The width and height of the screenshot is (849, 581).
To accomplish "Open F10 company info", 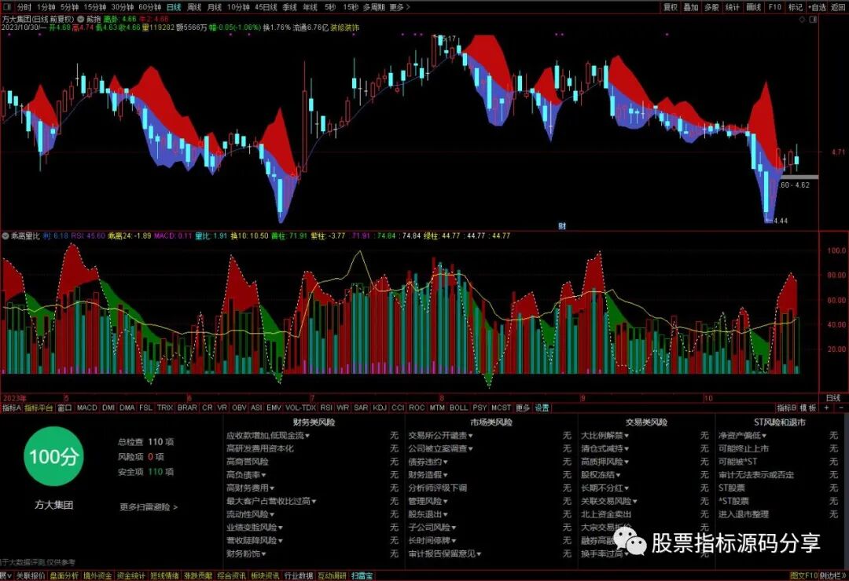I will 775,7.
